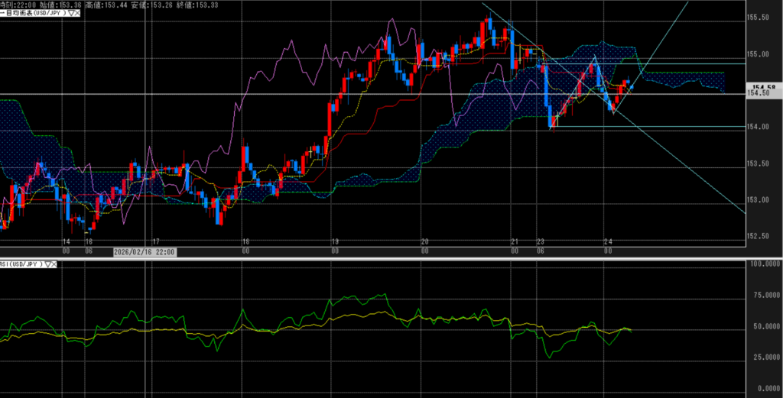Click the 25.0000 RSI scale label
This screenshot has height=398, width=783.
click(764, 357)
